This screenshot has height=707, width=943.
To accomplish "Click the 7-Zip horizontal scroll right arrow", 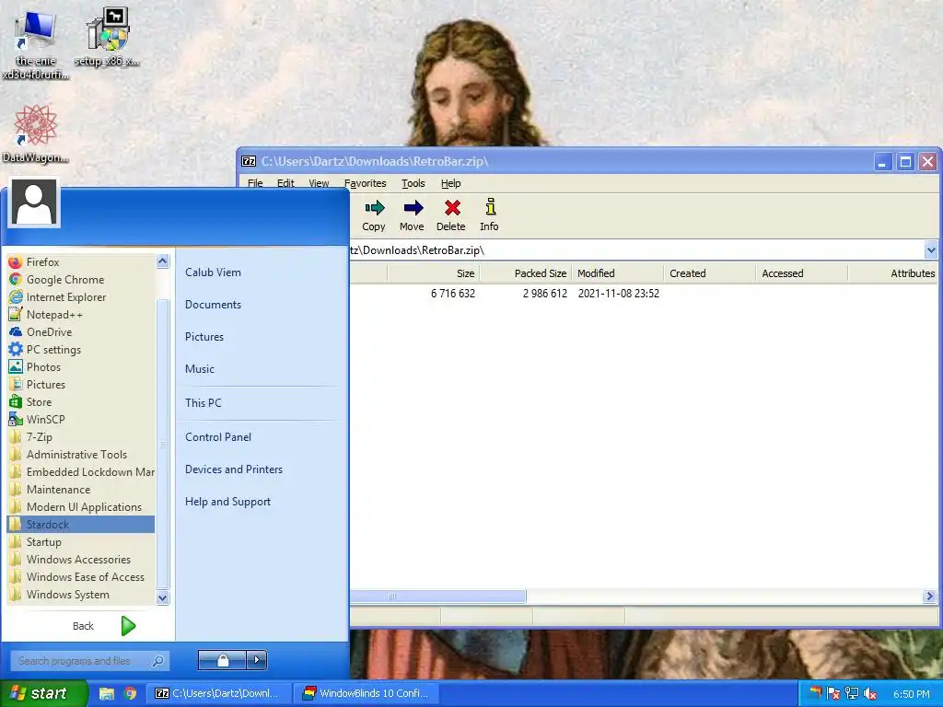I will tap(930, 597).
